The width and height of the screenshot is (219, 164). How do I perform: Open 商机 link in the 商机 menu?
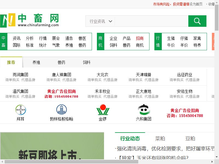(x=140, y=45)
